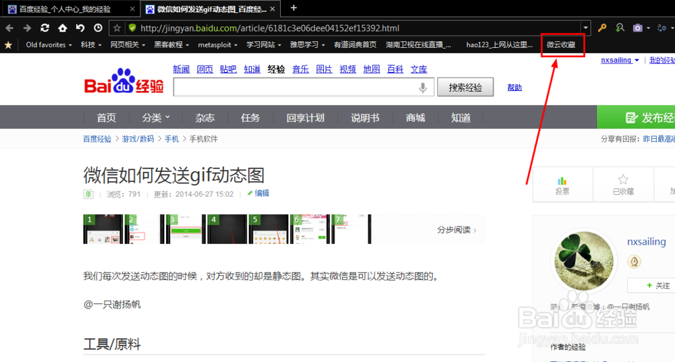Click the green pencil 编辑 icon
675x362 pixels.
click(250, 193)
